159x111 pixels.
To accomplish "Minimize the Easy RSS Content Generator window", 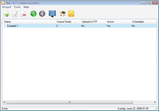I will [x=143, y=3].
